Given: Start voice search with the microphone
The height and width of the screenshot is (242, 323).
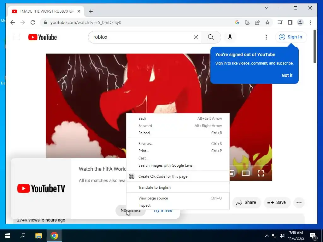Looking at the screenshot, I should (230, 37).
